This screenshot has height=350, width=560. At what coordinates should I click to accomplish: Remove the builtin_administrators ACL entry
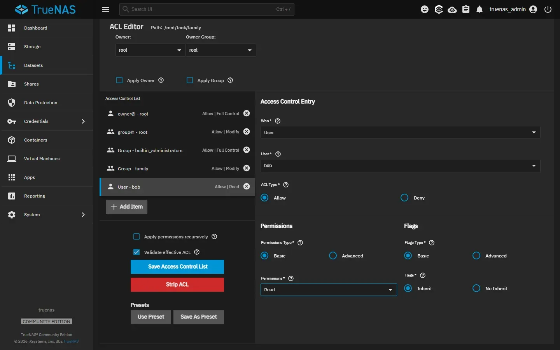point(247,150)
